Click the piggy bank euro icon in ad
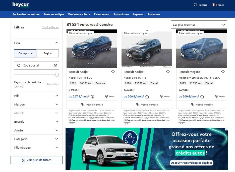The width and height of the screenshot is (235, 172). tap(130, 138)
